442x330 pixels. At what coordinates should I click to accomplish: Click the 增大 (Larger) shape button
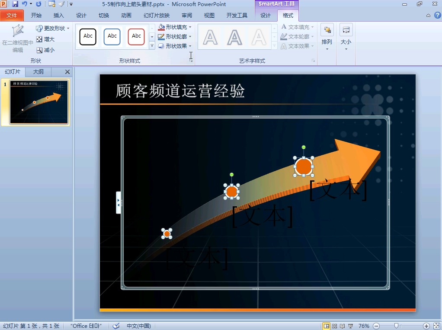click(45, 39)
